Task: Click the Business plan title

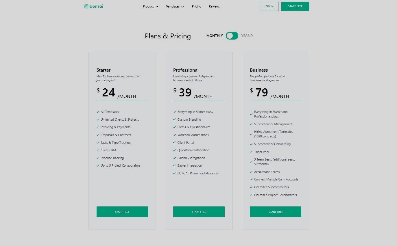Action: pos(259,70)
